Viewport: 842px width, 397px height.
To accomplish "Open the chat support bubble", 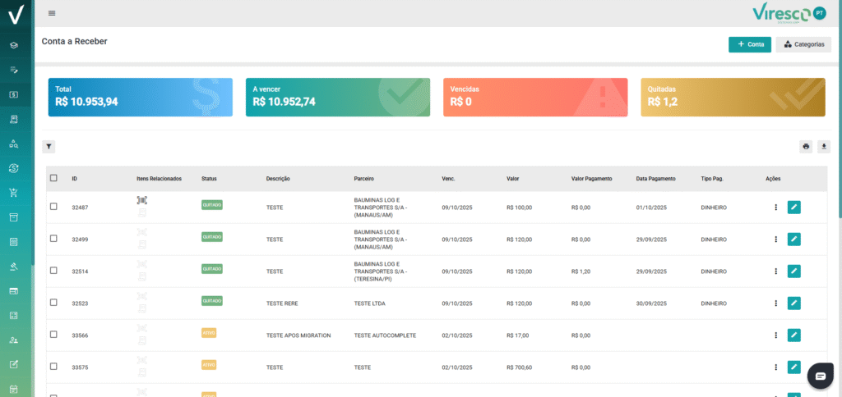I will tap(820, 376).
